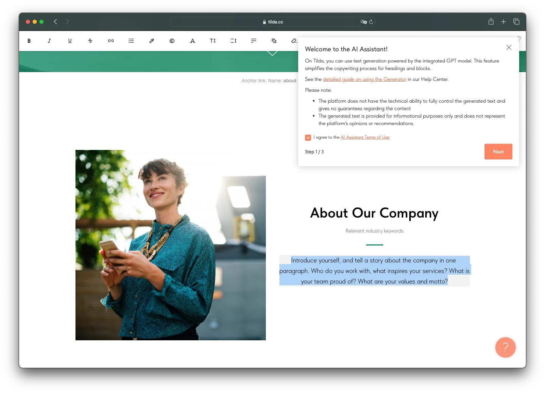Underline the selected text

70,41
